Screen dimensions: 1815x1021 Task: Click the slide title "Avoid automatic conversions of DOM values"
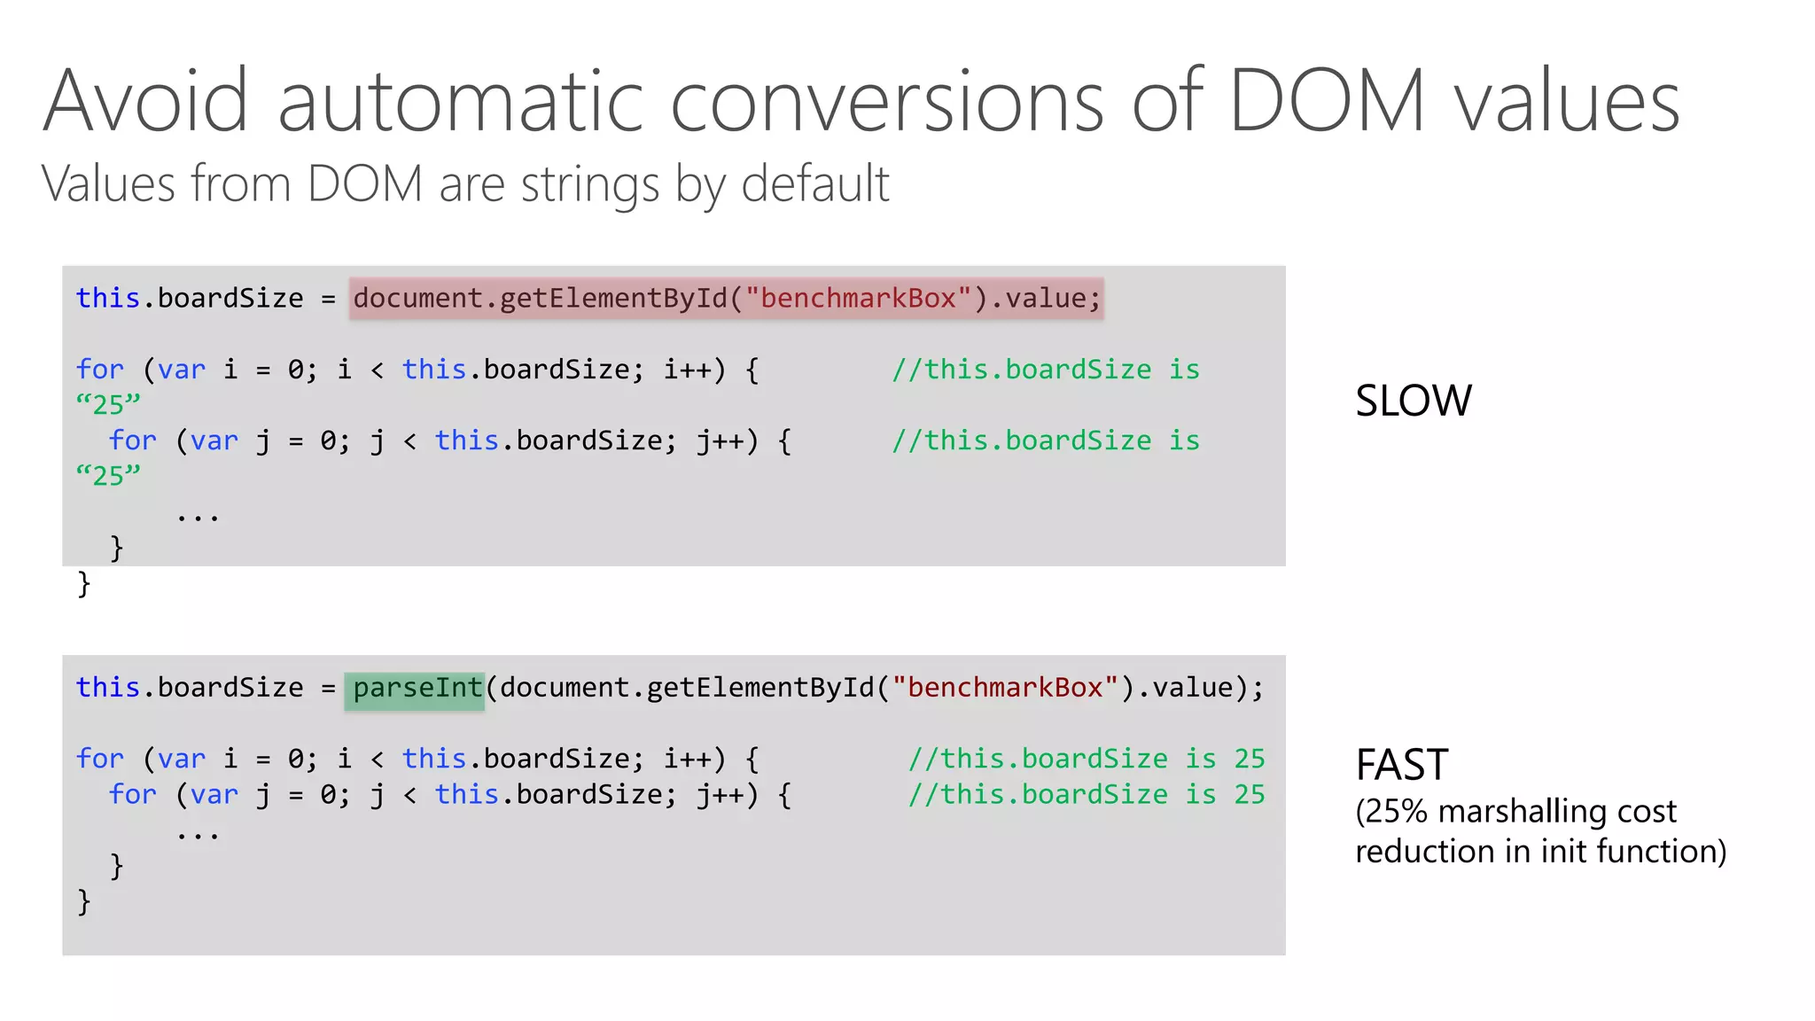[861, 99]
